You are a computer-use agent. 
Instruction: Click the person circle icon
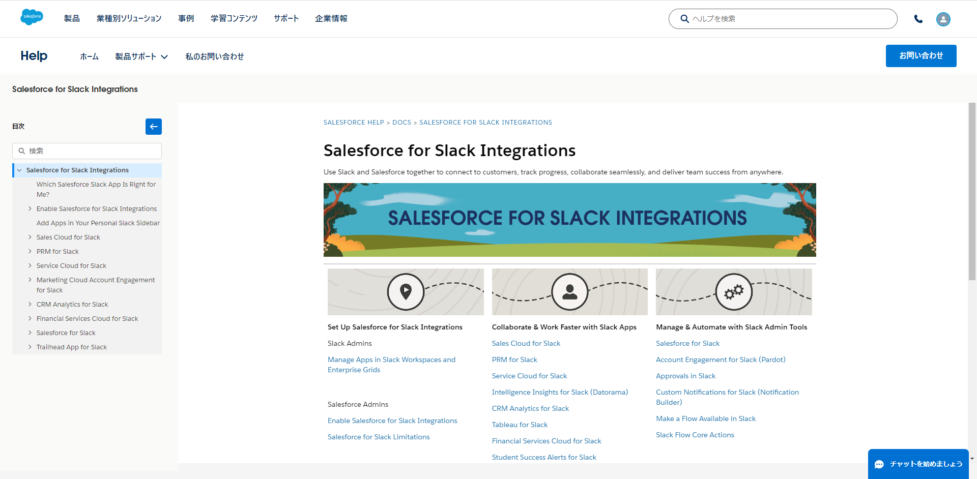(x=570, y=292)
